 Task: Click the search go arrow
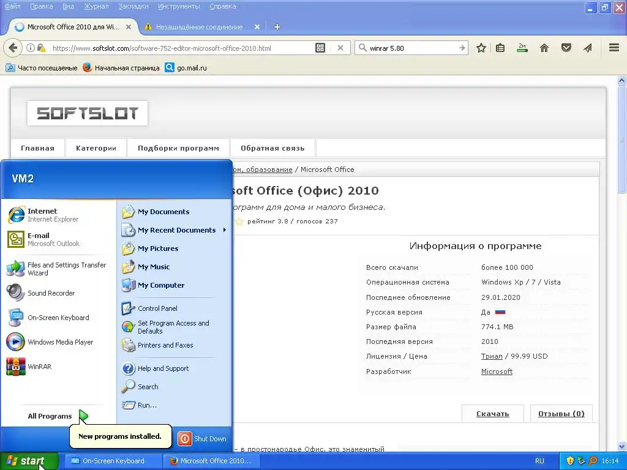462,48
